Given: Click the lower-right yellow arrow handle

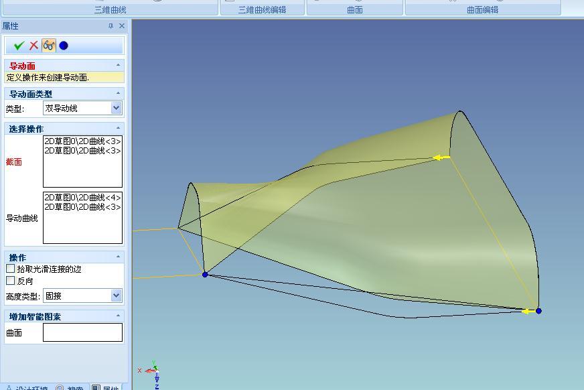Looking at the screenshot, I should click(528, 311).
